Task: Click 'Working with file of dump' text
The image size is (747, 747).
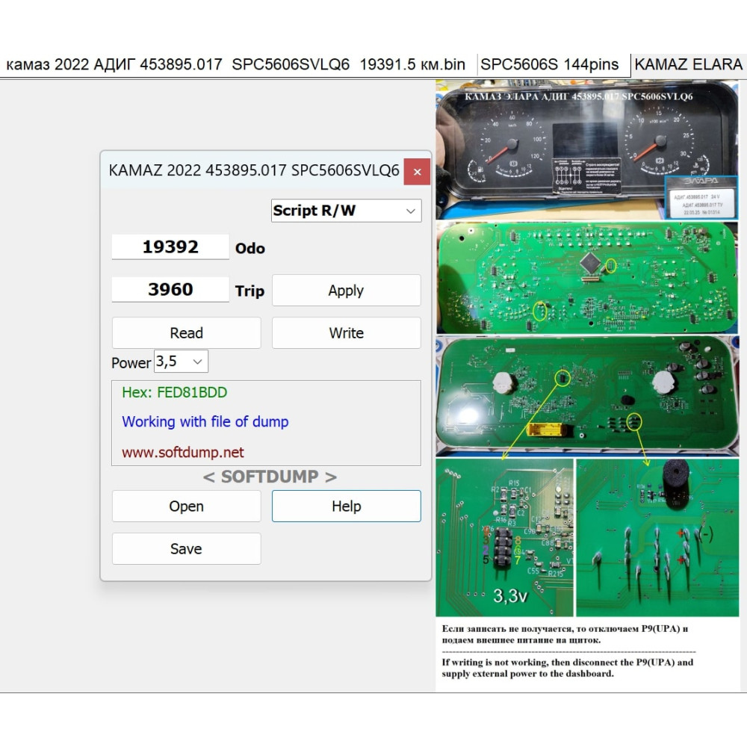Action: pyautogui.click(x=205, y=421)
